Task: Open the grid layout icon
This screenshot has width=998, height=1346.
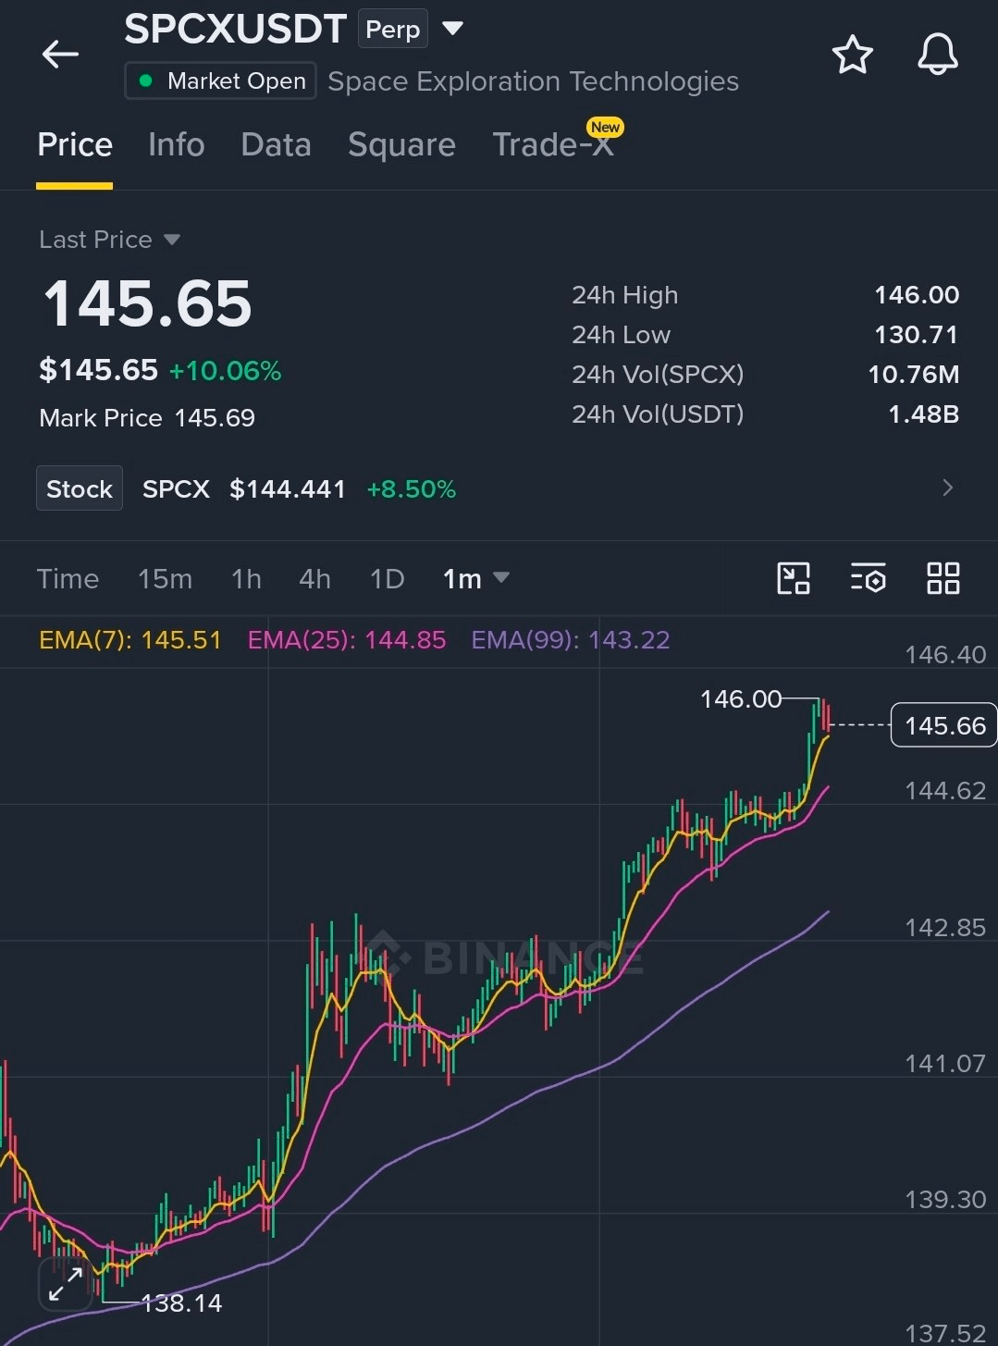Action: (x=943, y=579)
